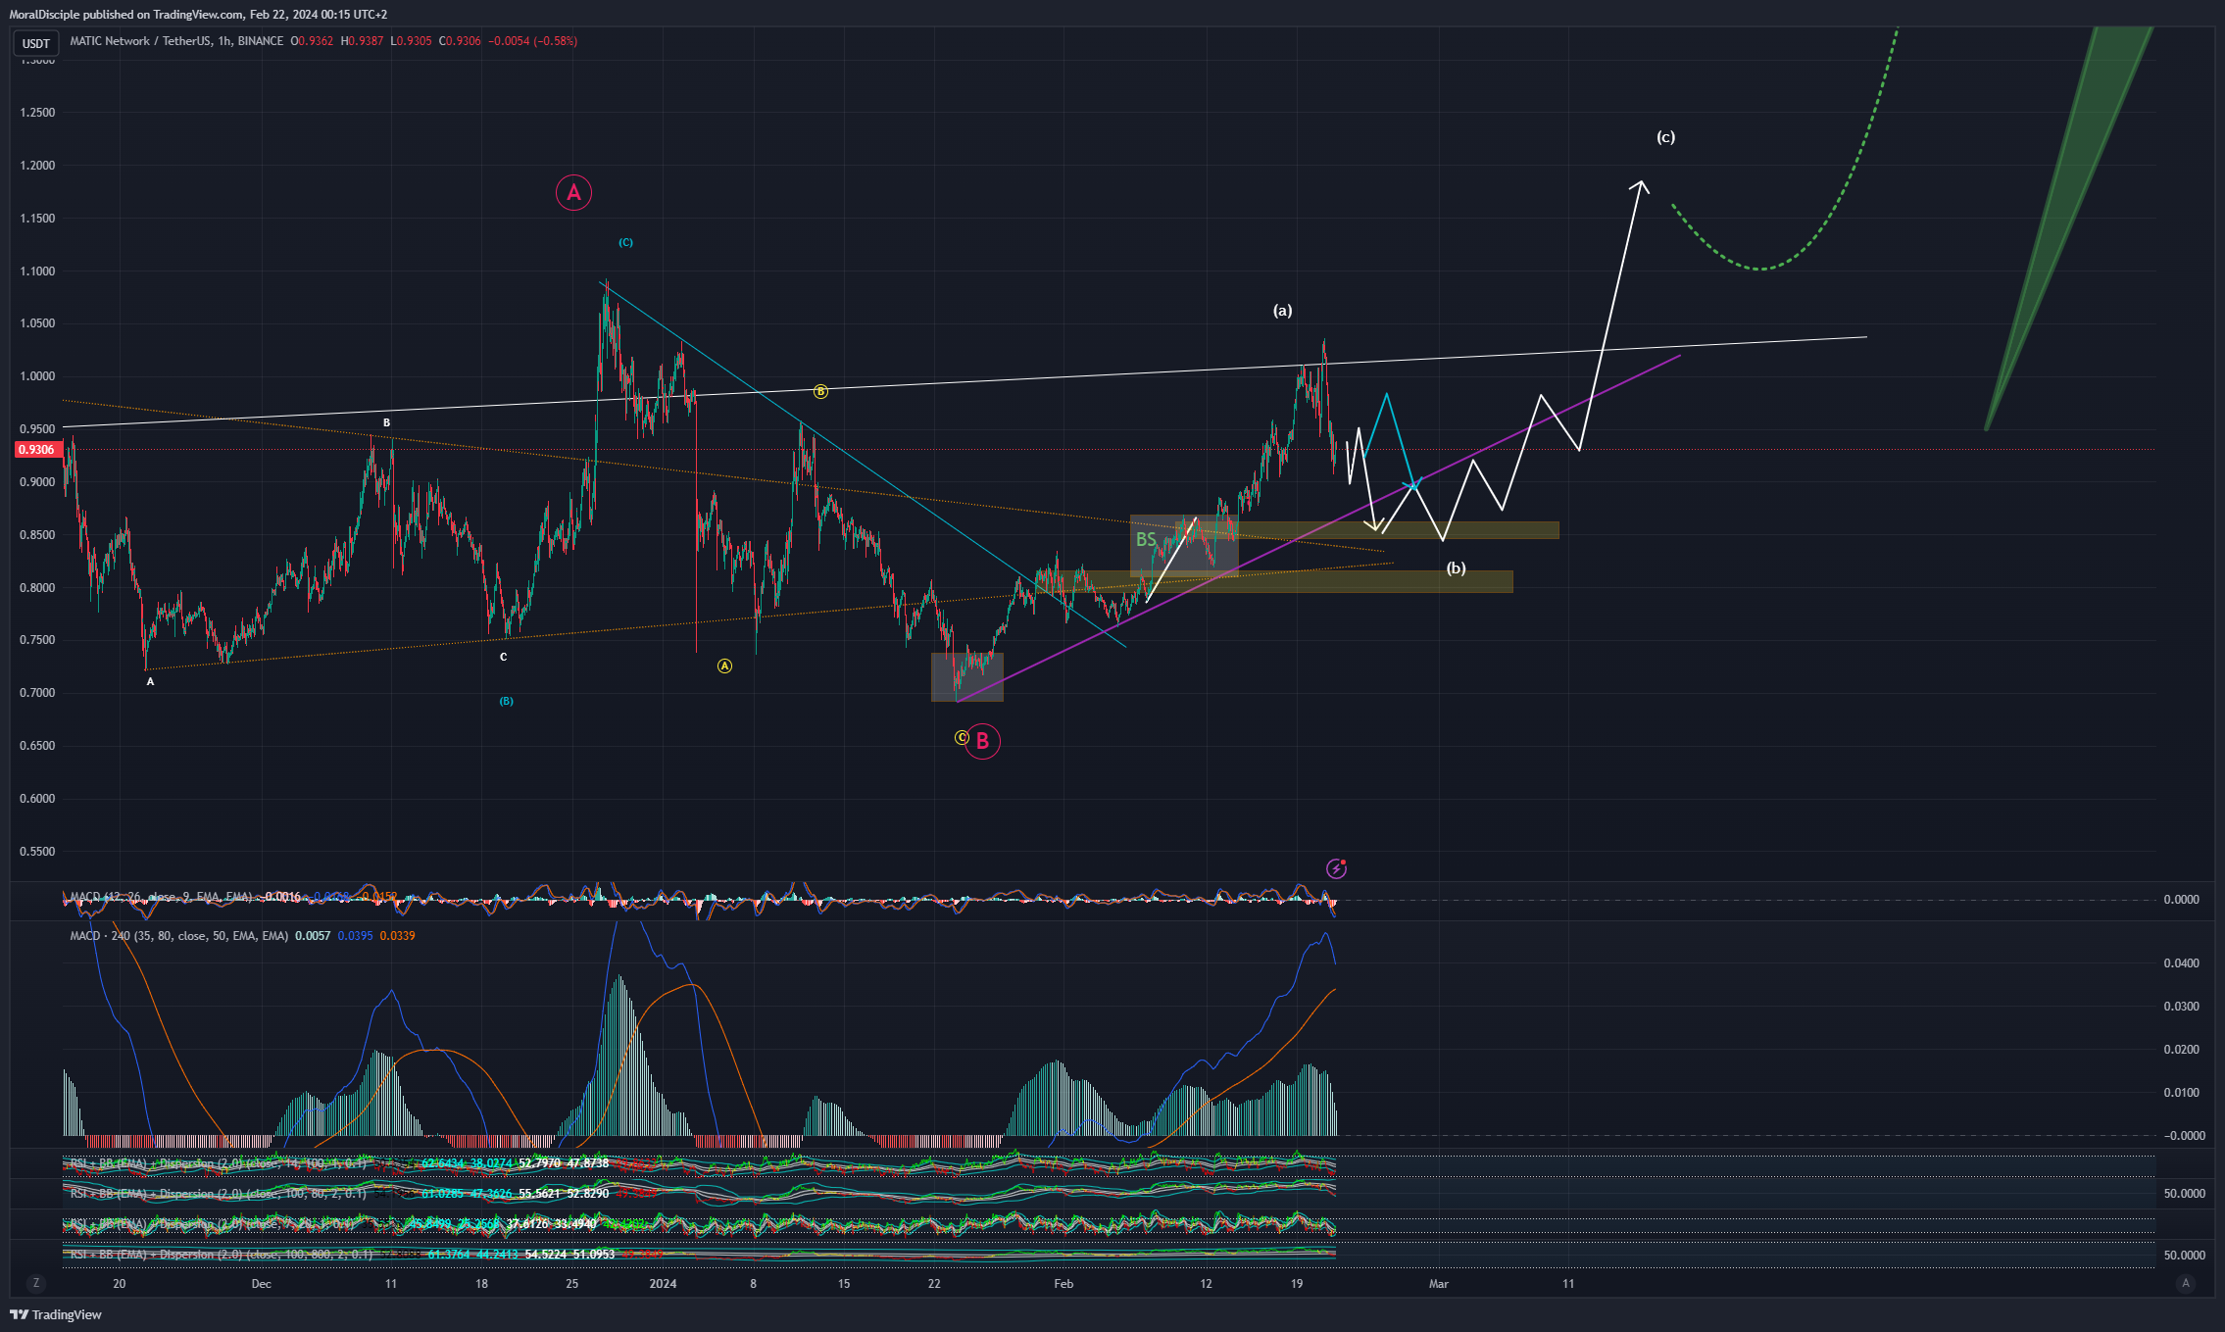Click the 1.2500 price axis label
2225x1332 pixels.
click(x=37, y=113)
